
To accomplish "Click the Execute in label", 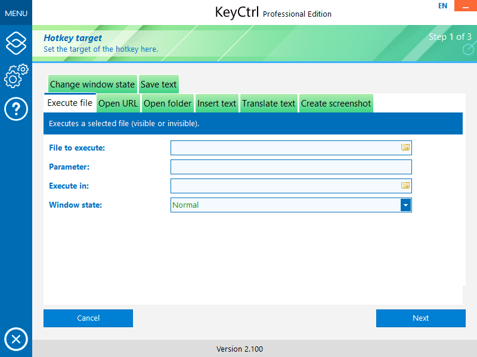I will point(69,186).
